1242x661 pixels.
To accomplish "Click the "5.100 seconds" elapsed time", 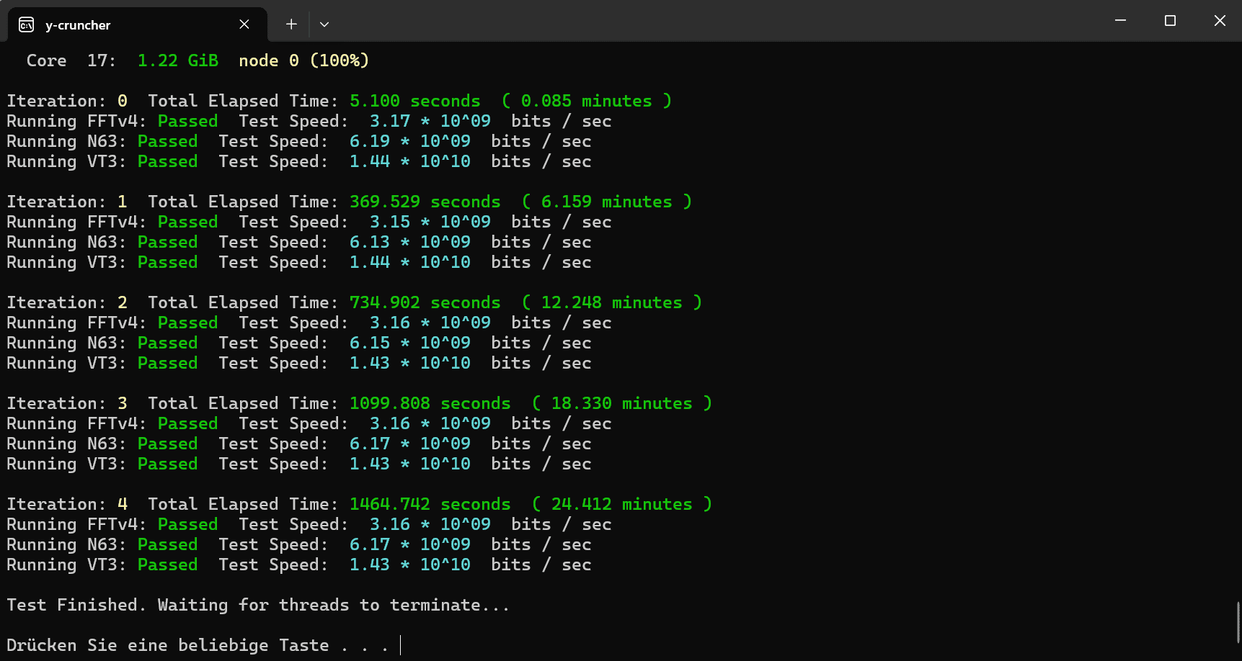I will click(414, 101).
